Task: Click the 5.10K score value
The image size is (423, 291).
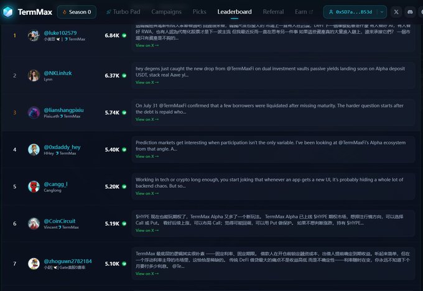Action: point(112,264)
